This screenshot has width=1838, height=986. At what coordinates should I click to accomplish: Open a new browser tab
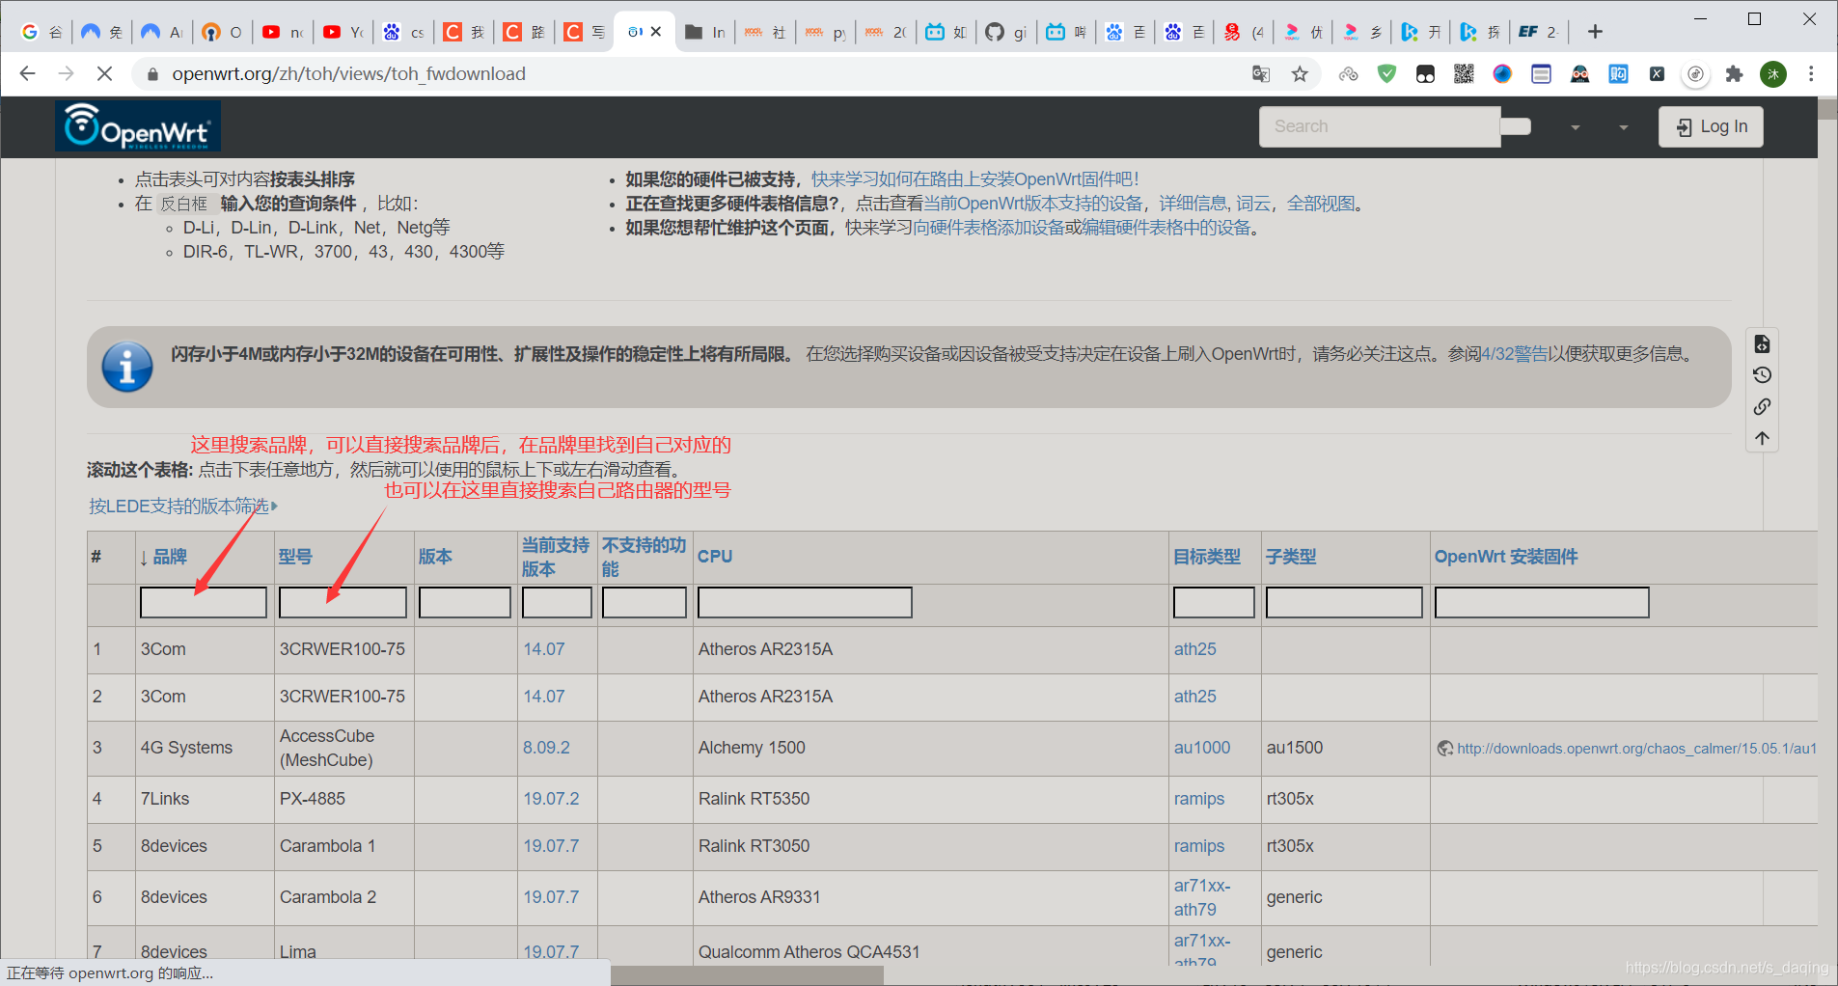pyautogui.click(x=1595, y=32)
